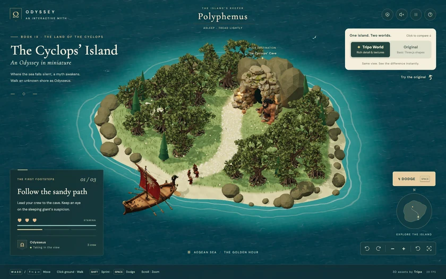
Task: Click the SPACE key hint in bottom bar
Action: [118, 272]
